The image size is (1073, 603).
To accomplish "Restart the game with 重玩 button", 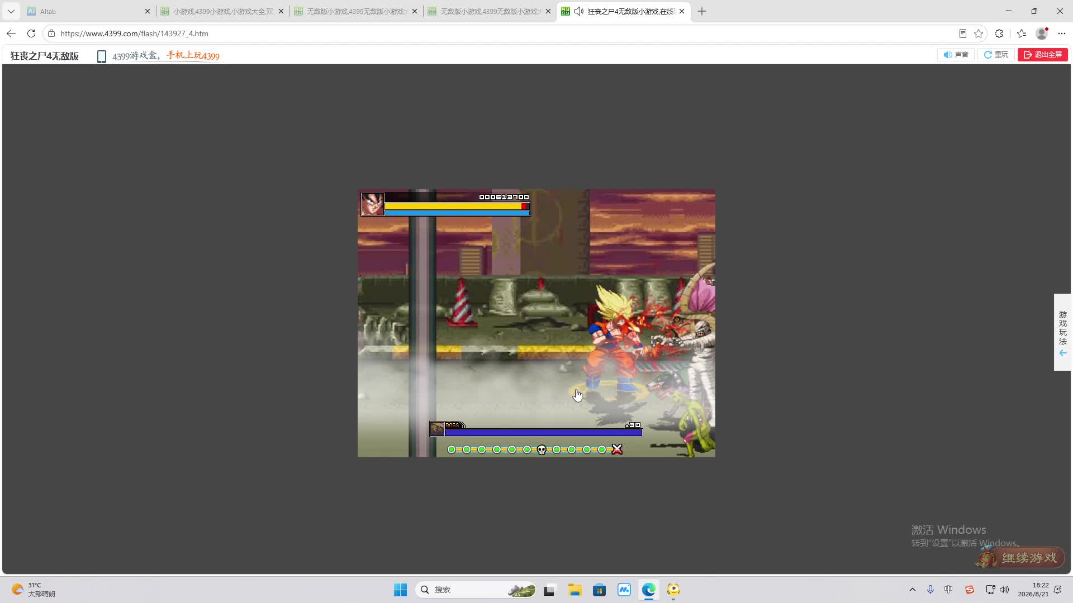I will [996, 55].
